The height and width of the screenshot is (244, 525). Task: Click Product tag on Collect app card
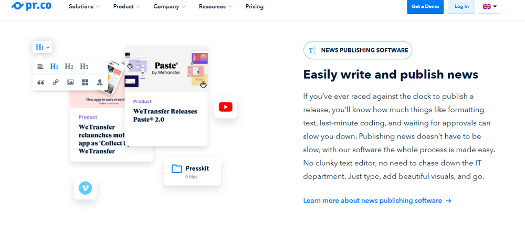tap(88, 117)
